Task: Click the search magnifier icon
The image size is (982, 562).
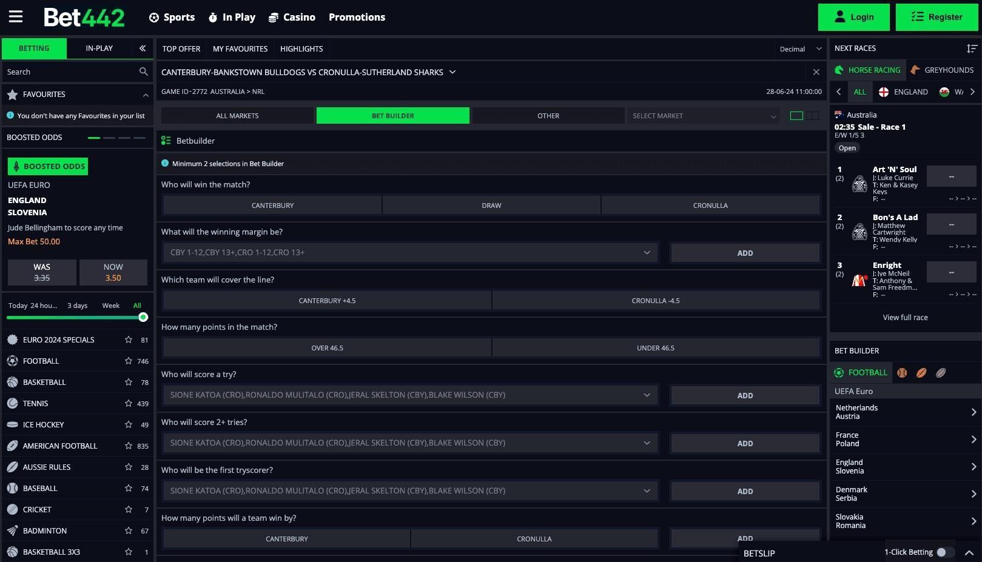Action: [x=143, y=72]
